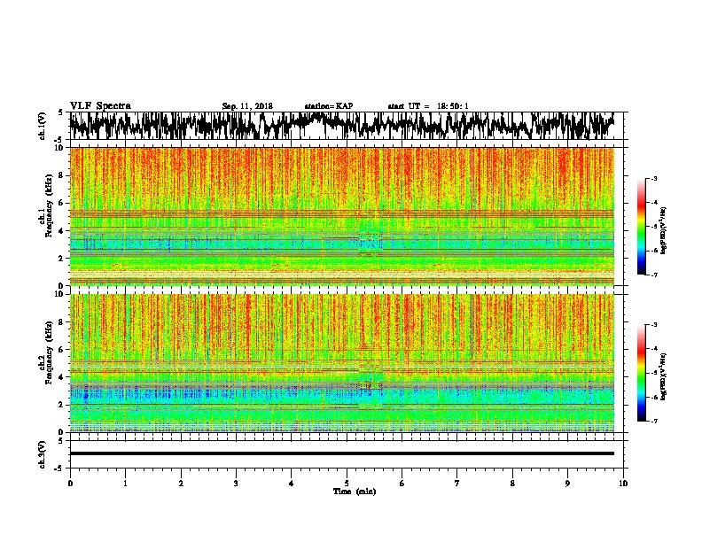Select the date text "Sep. 11, 2018"

(x=247, y=106)
